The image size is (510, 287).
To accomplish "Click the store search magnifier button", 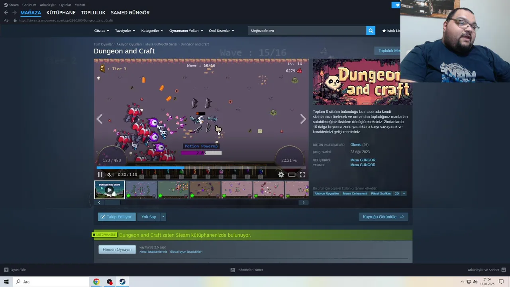I will (x=371, y=31).
